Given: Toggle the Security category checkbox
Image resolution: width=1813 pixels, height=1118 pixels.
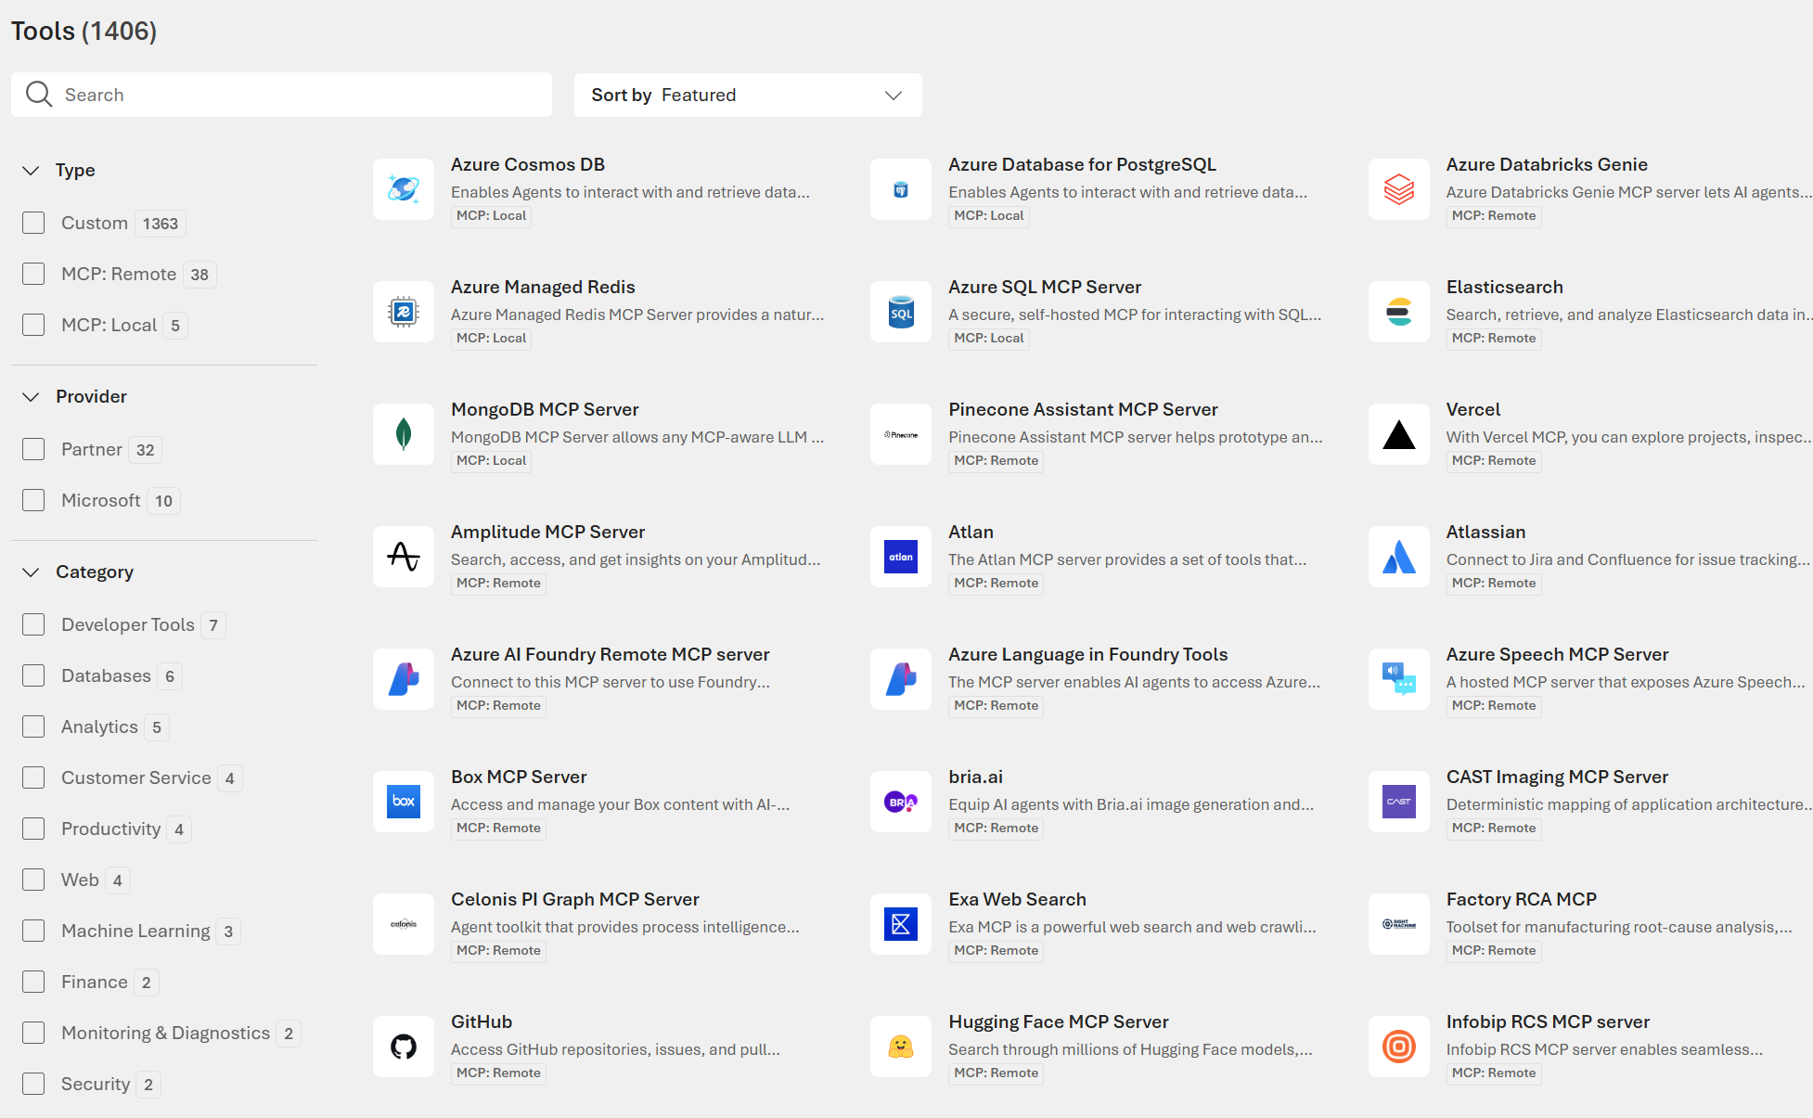Looking at the screenshot, I should click(33, 1084).
